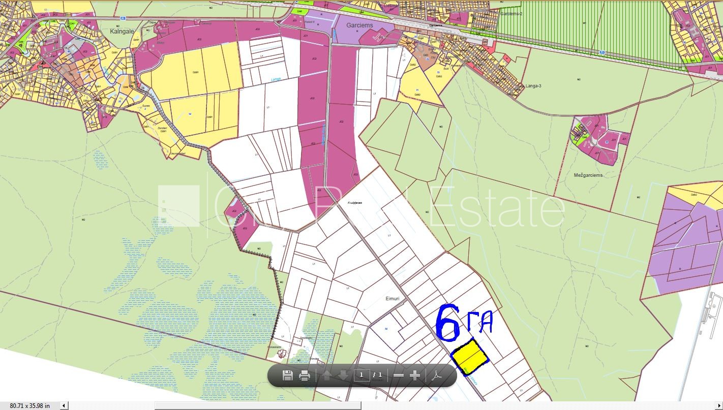Click the Langa-3 label on map

coord(533,86)
